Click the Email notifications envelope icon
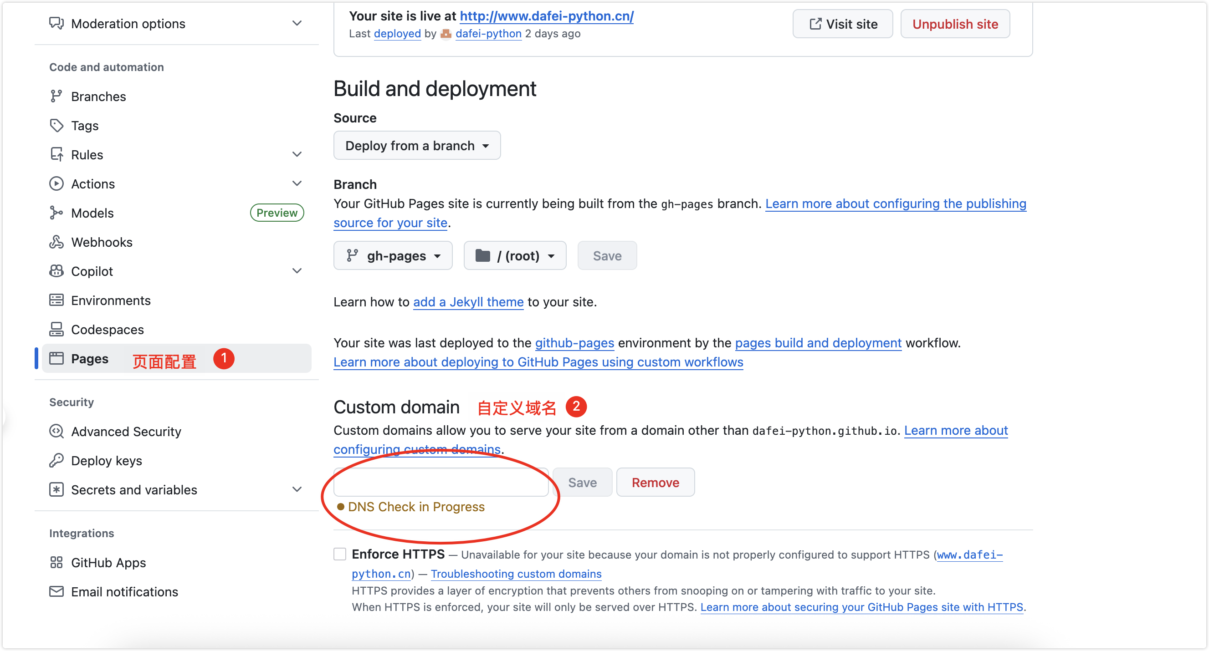 tap(56, 591)
